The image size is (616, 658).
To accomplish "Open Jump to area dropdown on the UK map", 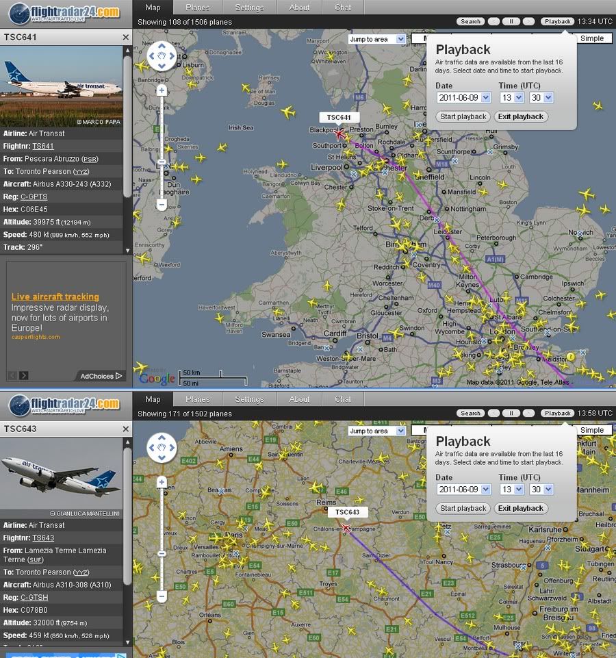I will [377, 39].
